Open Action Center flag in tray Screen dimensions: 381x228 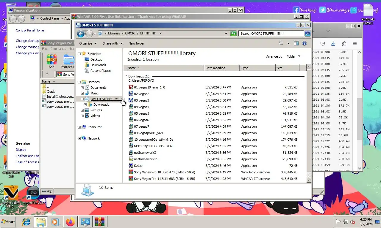pos(338,222)
